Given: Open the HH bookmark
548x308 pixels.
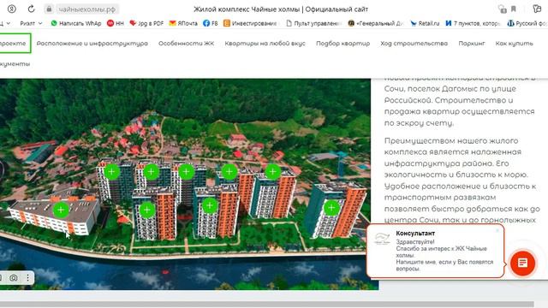Looking at the screenshot, I should [x=116, y=23].
